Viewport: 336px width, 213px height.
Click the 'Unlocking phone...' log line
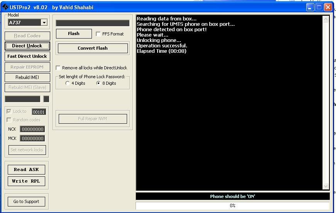159,40
